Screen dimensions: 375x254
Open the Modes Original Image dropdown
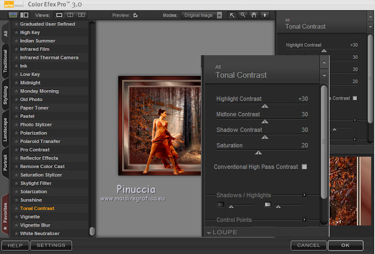point(219,15)
